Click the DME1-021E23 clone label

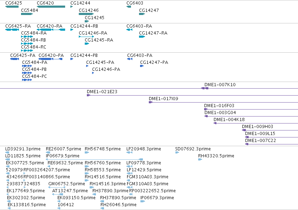[x=102, y=92]
